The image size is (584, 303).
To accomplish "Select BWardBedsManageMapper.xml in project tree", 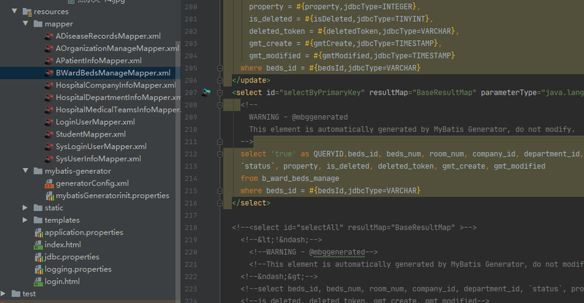I will [113, 73].
